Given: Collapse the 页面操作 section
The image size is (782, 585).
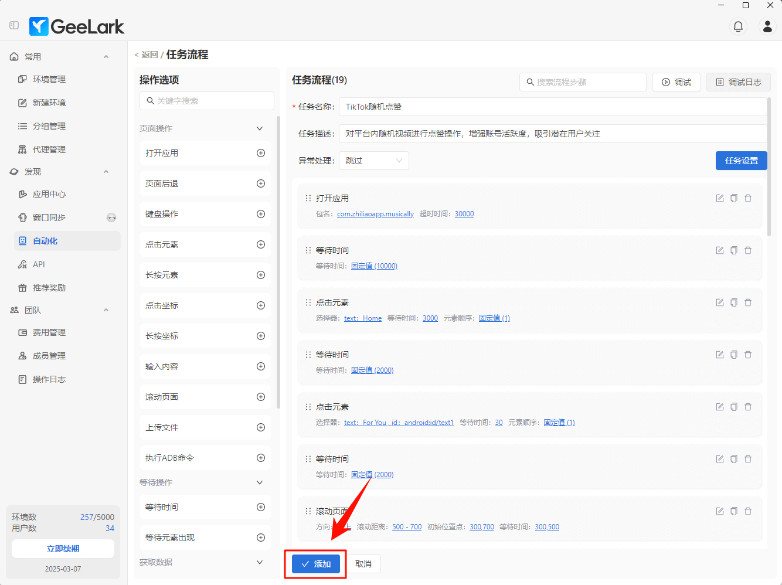Looking at the screenshot, I should click(x=260, y=128).
